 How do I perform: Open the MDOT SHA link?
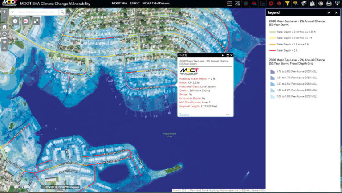(x=119, y=3)
